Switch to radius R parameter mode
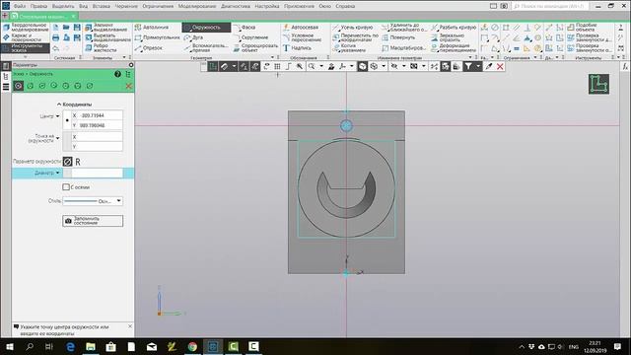This screenshot has width=631, height=355. (x=78, y=162)
